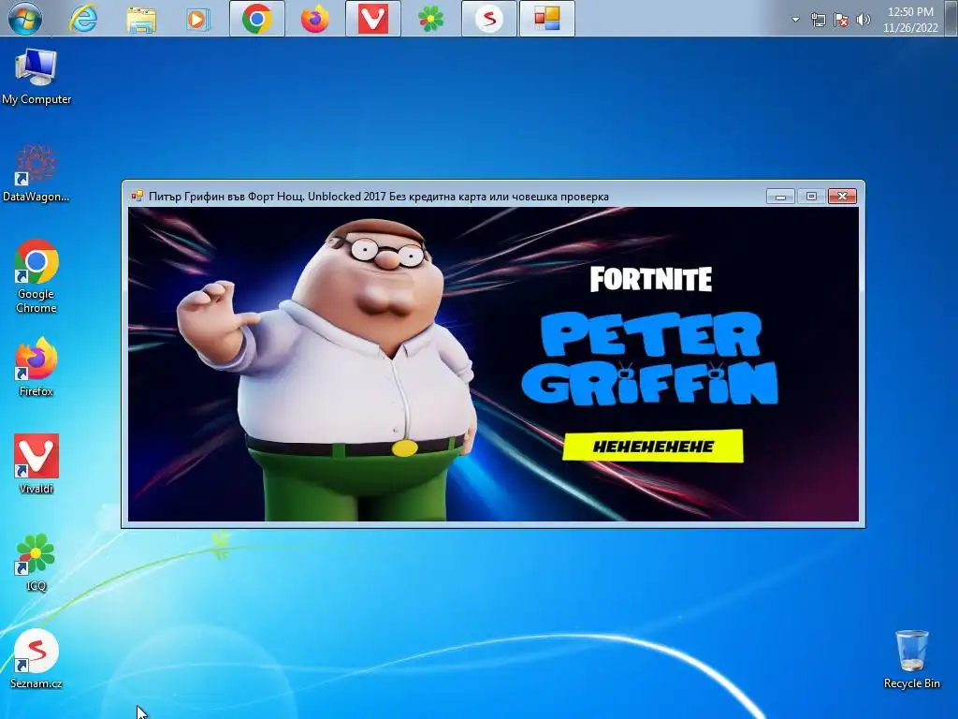Launch Firefox from the taskbar
Image resolution: width=958 pixels, height=719 pixels.
click(x=314, y=19)
